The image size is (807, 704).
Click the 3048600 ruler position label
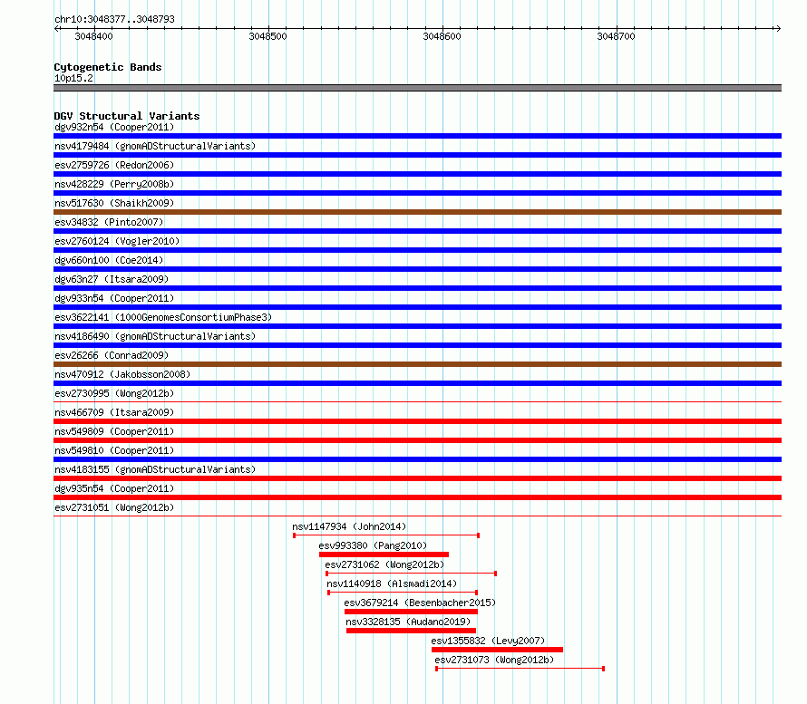(442, 36)
